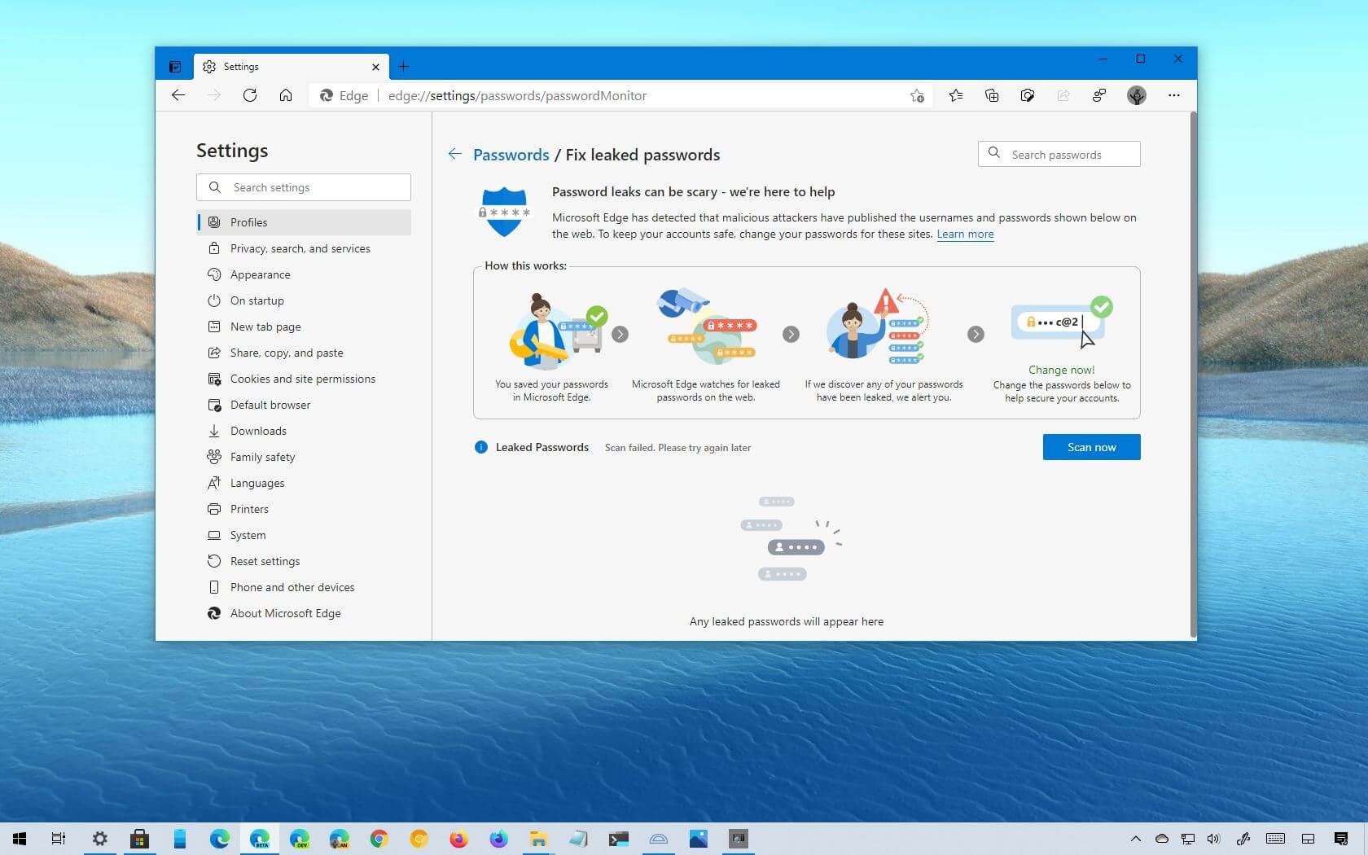
Task: Open Appearance settings section
Action: (304, 274)
